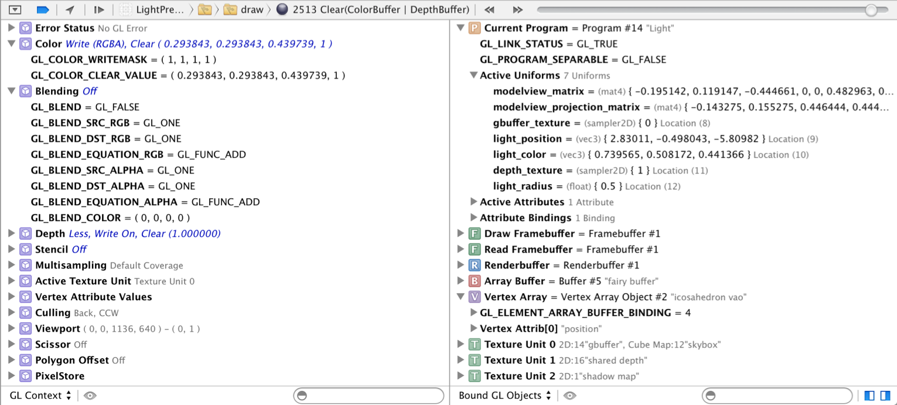Show only the left pane using the layout icon
897x405 pixels.
869,396
